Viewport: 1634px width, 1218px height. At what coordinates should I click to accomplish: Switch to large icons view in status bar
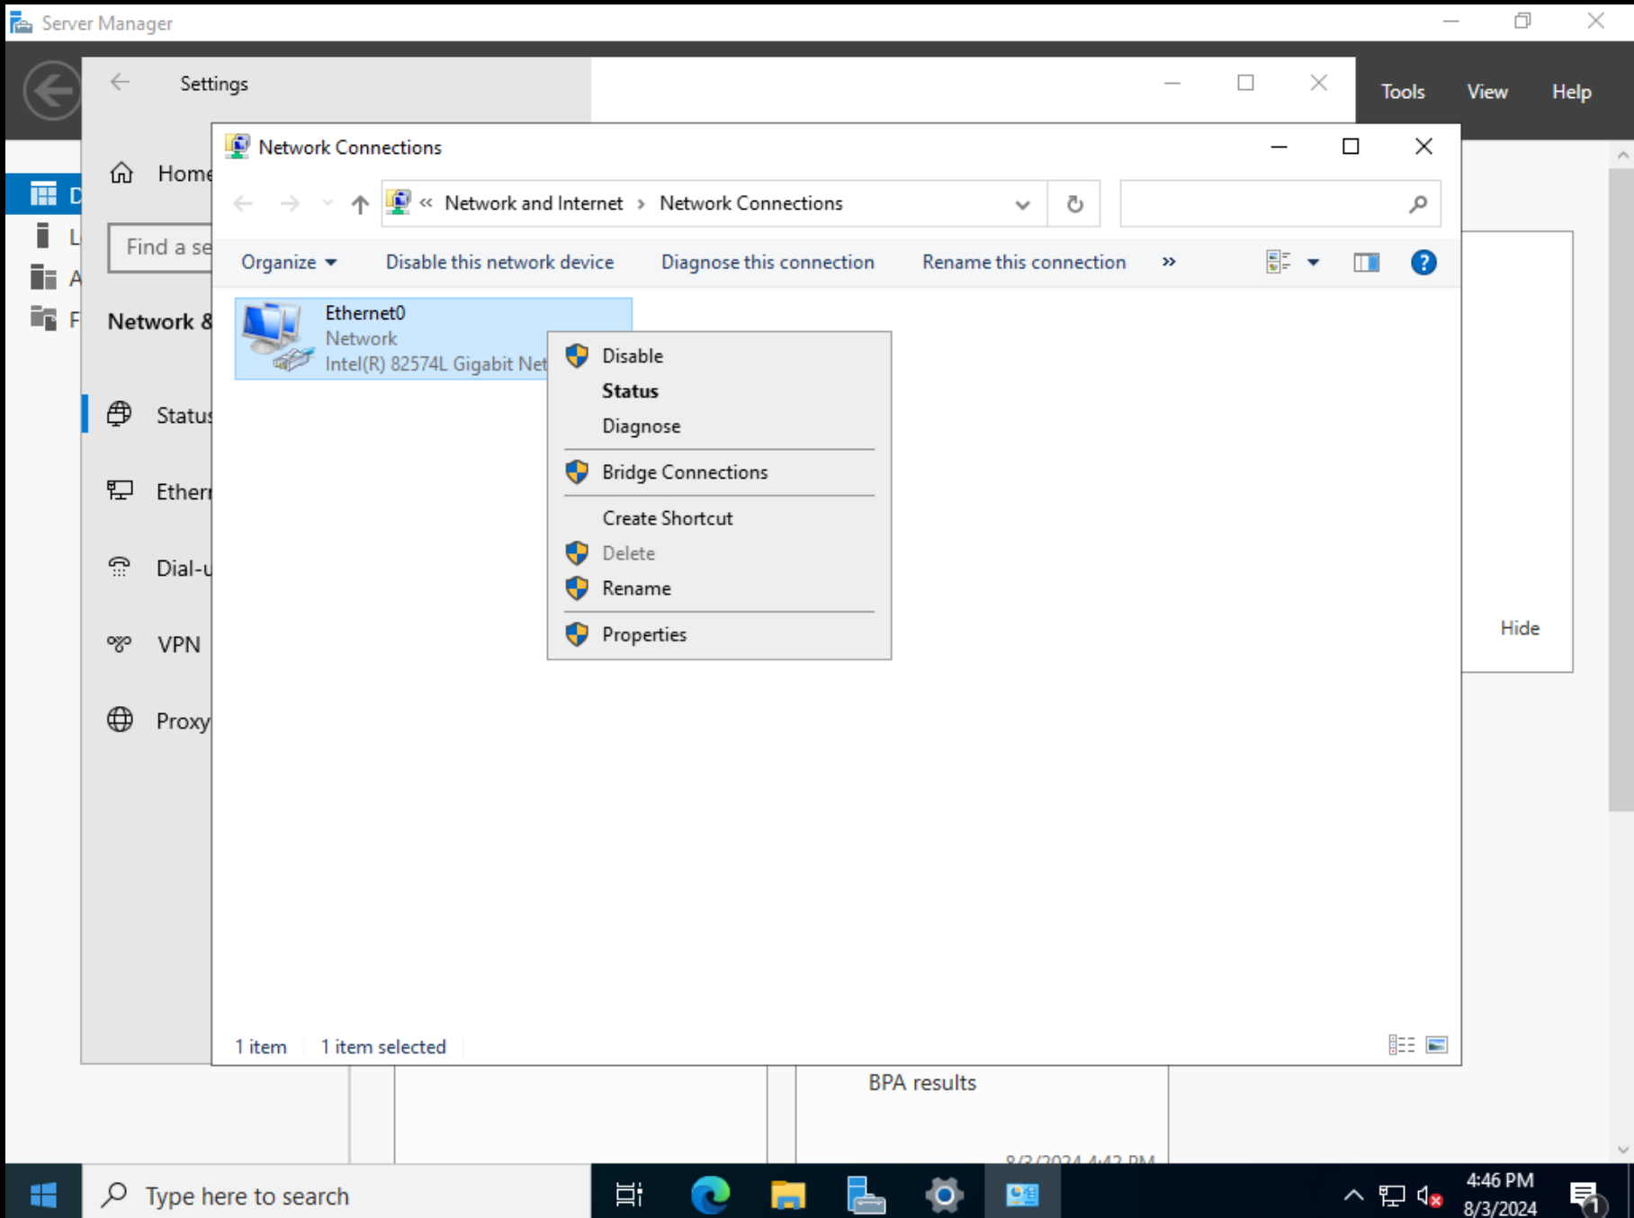[1437, 1044]
